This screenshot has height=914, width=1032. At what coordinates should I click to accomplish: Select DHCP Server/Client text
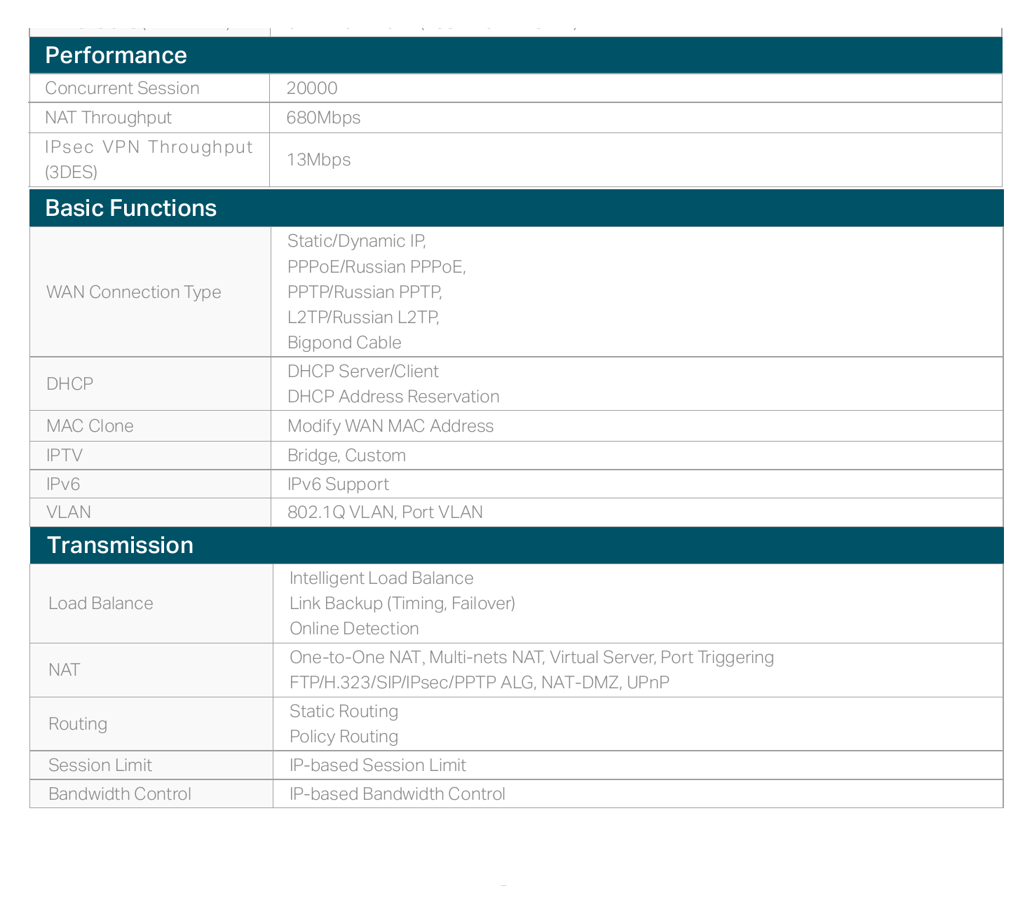pyautogui.click(x=363, y=371)
